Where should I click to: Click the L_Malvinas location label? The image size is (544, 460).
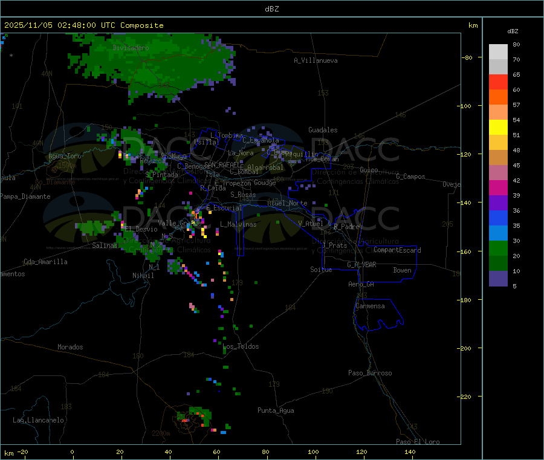pos(238,224)
